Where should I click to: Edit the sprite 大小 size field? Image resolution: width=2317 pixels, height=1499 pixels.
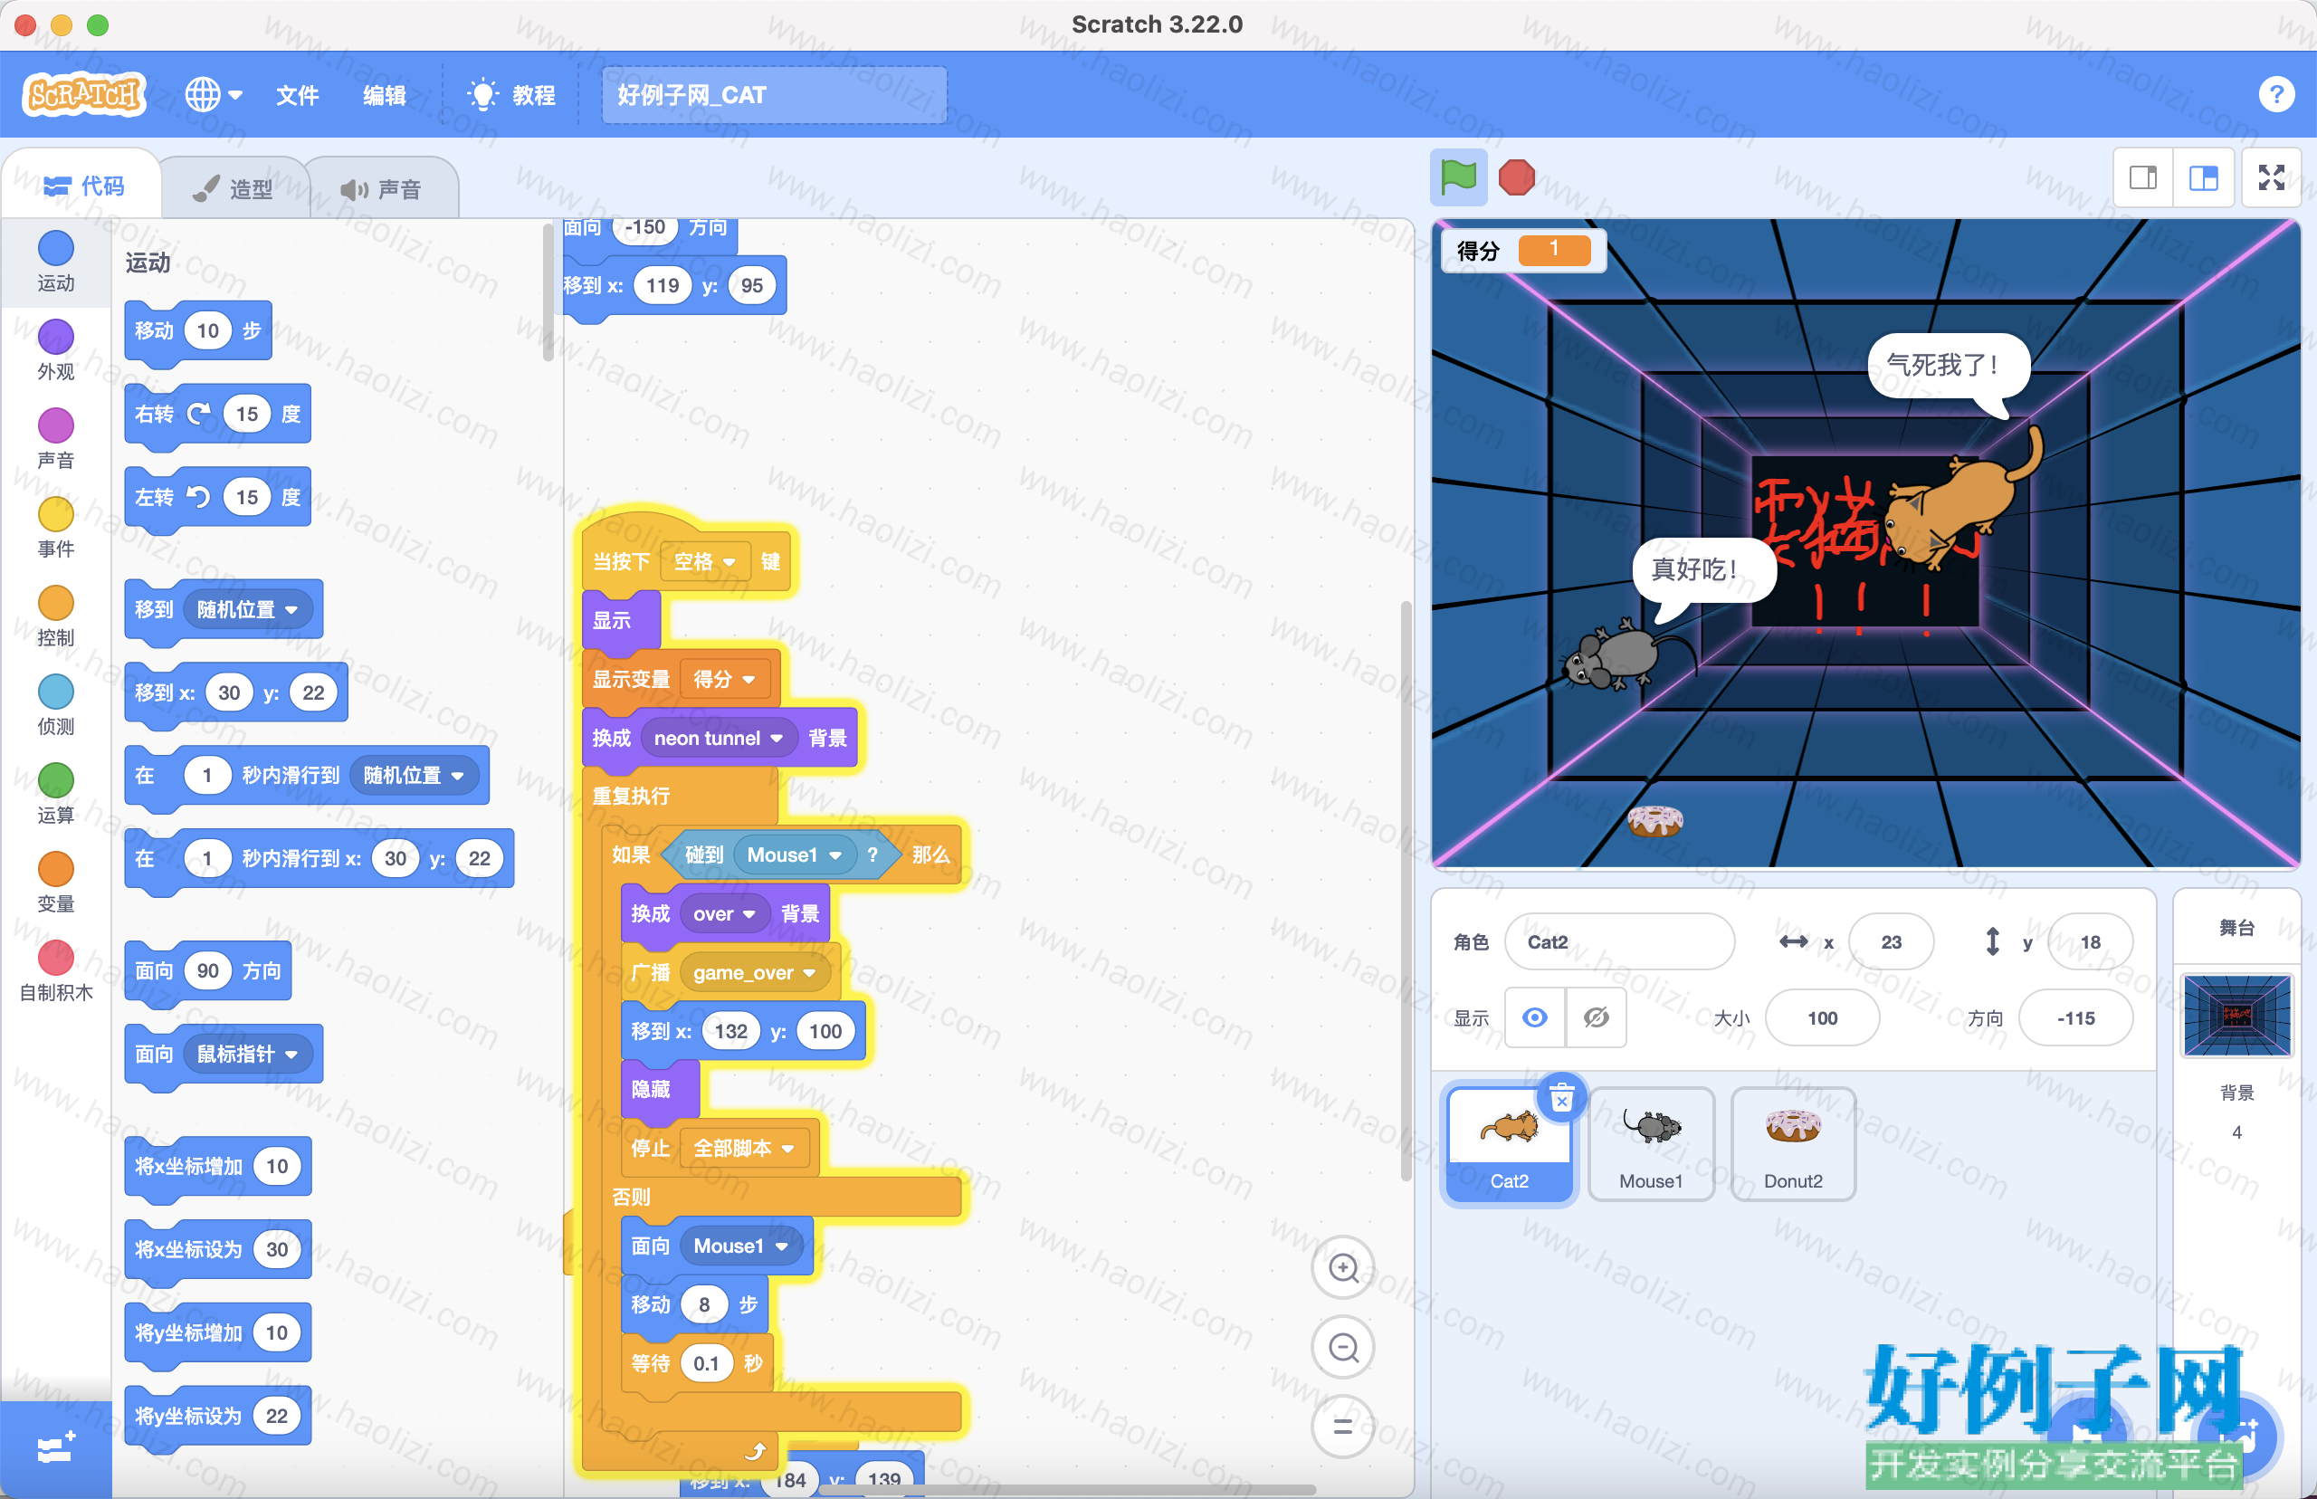pyautogui.click(x=1822, y=1017)
